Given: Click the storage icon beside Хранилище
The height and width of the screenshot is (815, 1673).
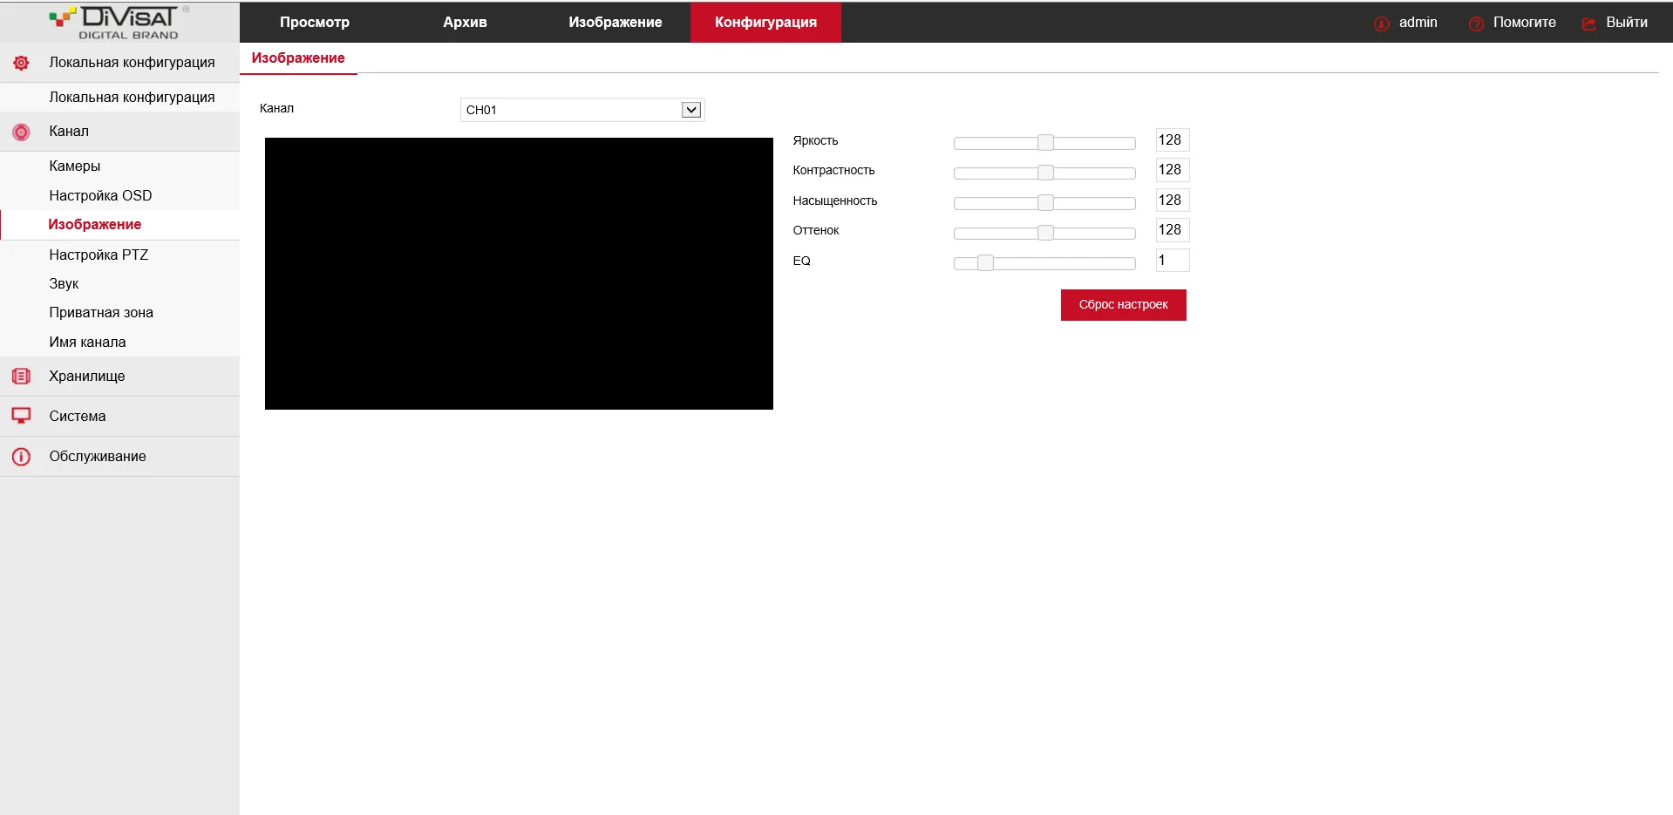Looking at the screenshot, I should click(21, 377).
